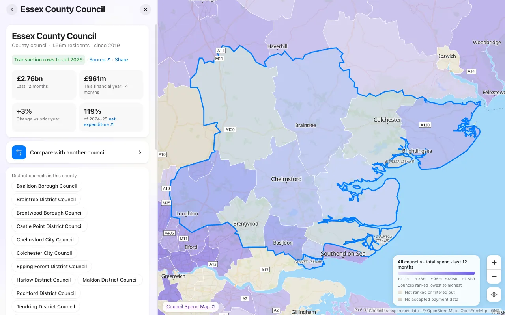Click the 'Not ranked or filtered out' swatch

[400, 293]
